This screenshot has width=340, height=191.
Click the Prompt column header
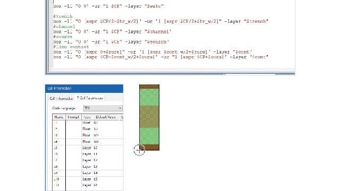73,117
